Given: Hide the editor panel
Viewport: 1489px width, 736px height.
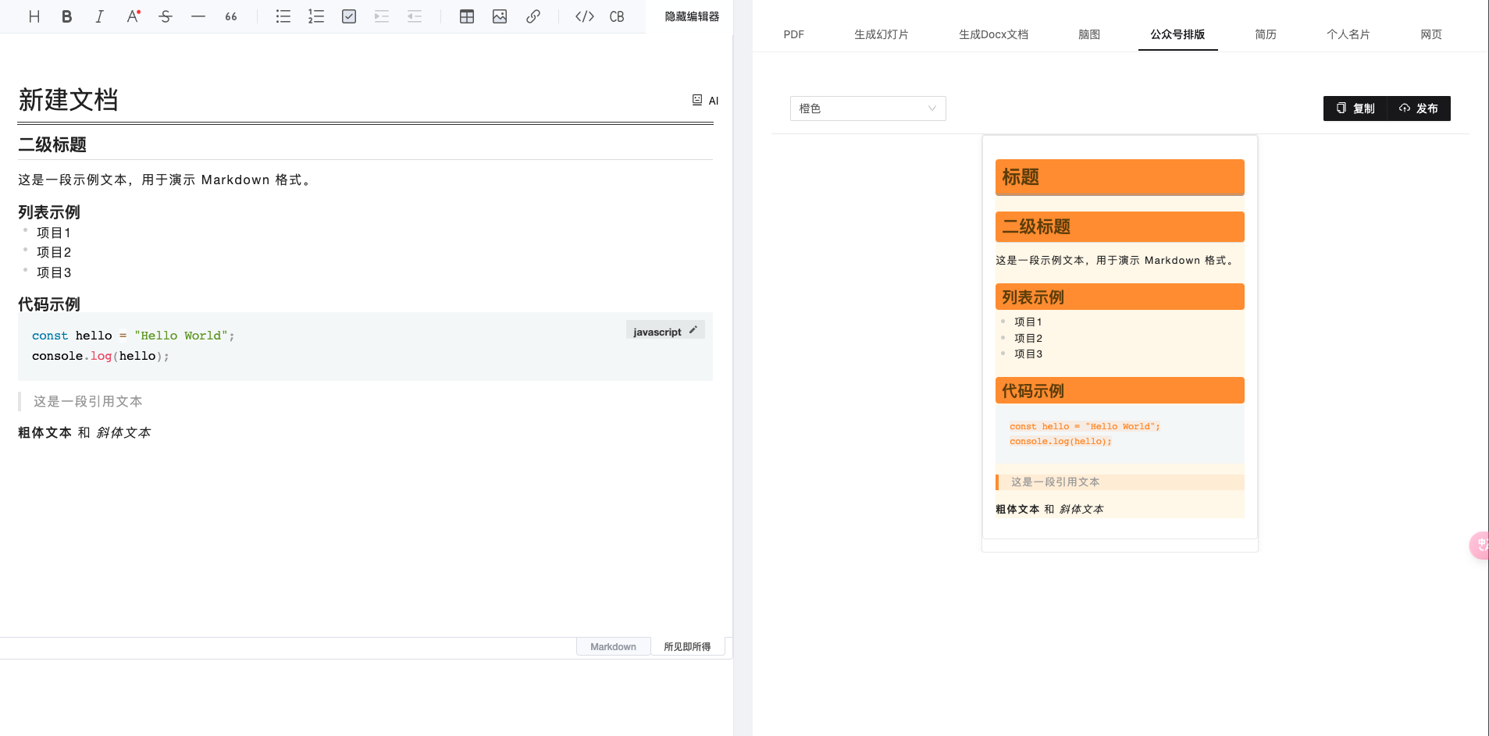Looking at the screenshot, I should [x=692, y=16].
